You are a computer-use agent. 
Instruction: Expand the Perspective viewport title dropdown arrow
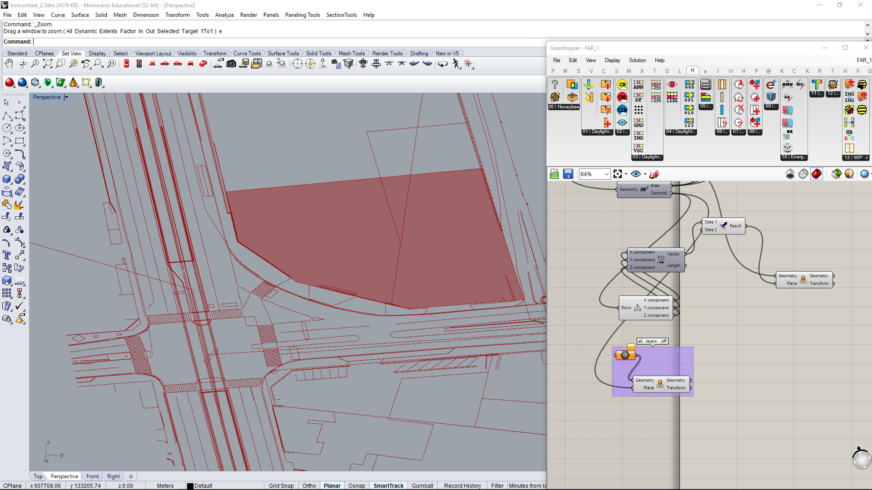click(66, 97)
